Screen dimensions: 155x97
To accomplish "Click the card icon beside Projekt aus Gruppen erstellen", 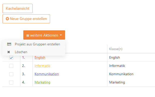I will tap(9, 44).
